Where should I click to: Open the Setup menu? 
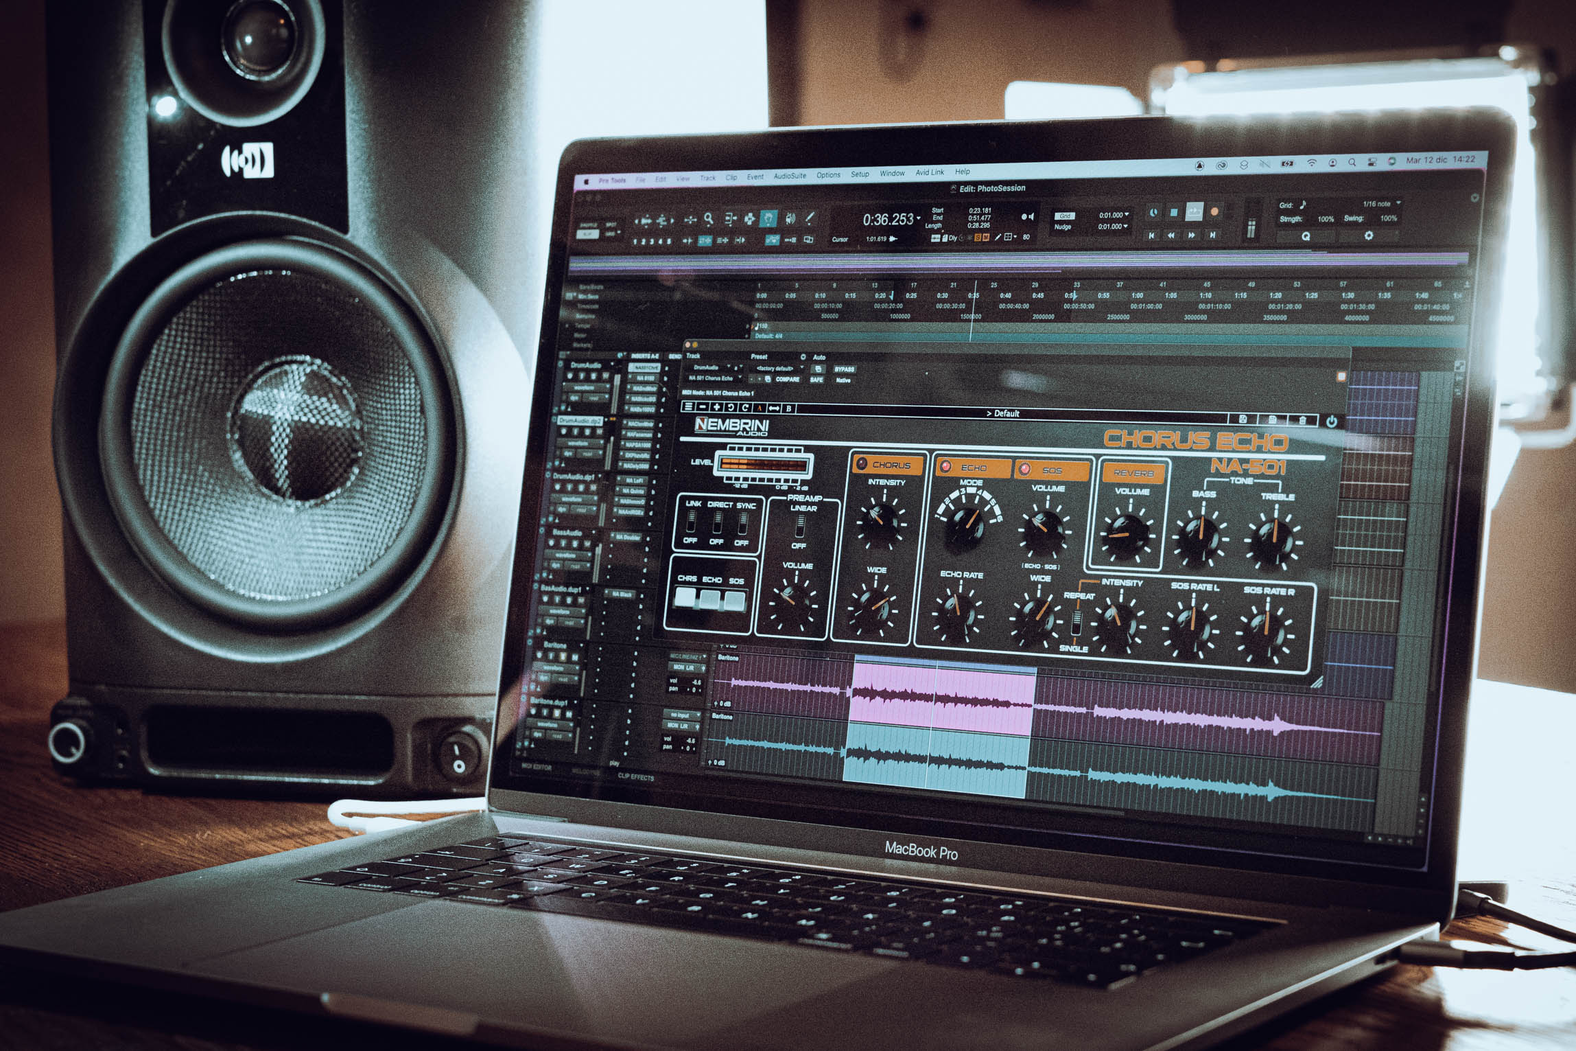tap(860, 174)
